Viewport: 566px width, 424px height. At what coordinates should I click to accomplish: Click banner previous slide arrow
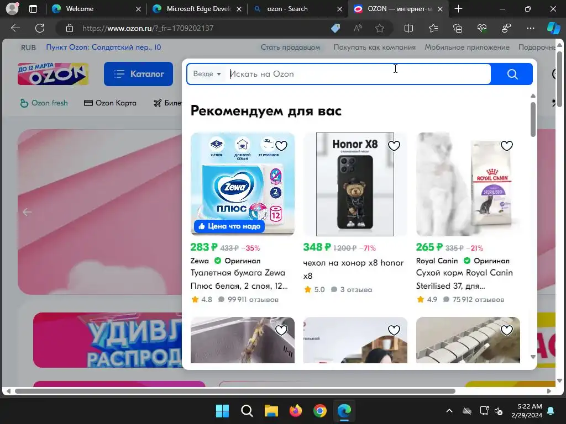pyautogui.click(x=27, y=212)
